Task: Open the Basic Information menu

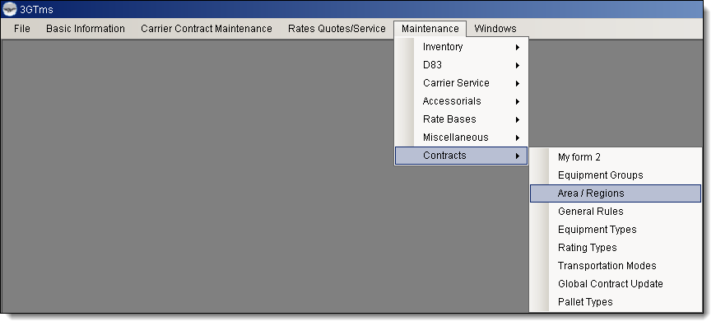Action: 86,29
